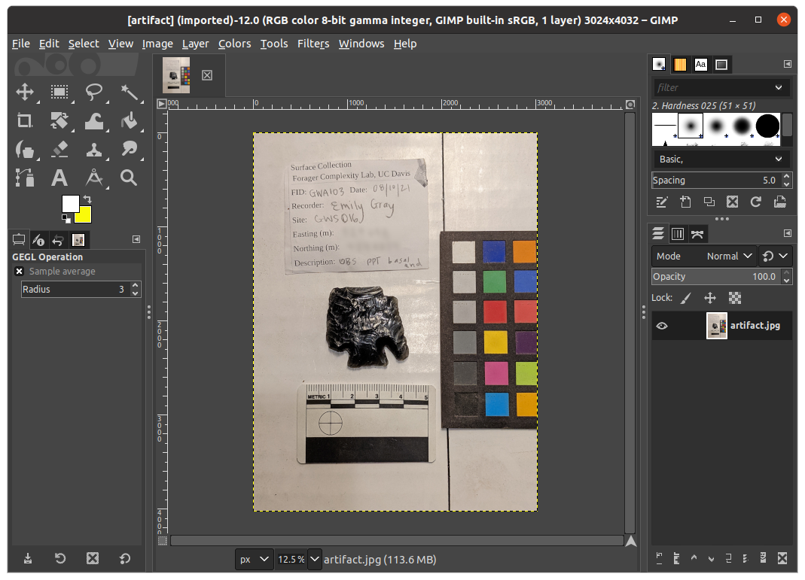Toggle lock position and size
Image resolution: width=805 pixels, height=580 pixels.
[x=710, y=298]
